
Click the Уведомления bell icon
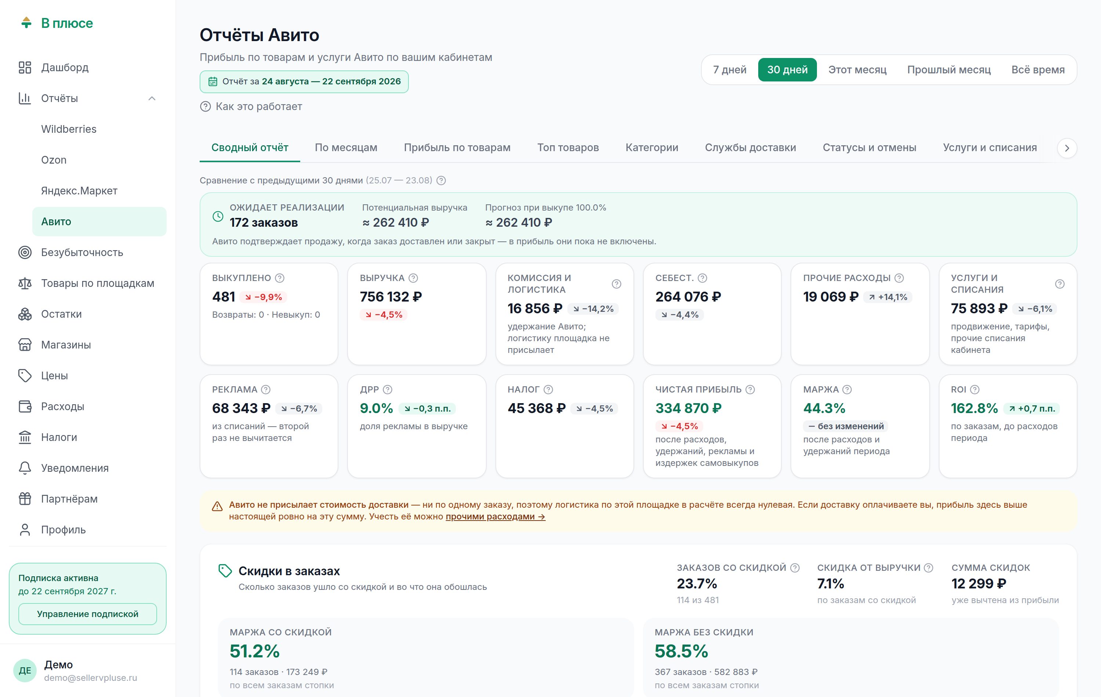point(25,468)
